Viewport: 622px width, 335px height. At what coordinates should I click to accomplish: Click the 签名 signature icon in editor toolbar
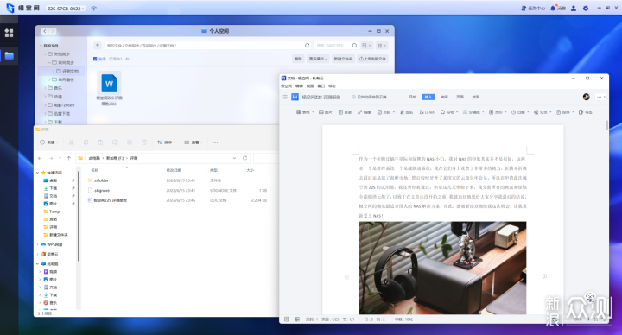click(x=406, y=112)
